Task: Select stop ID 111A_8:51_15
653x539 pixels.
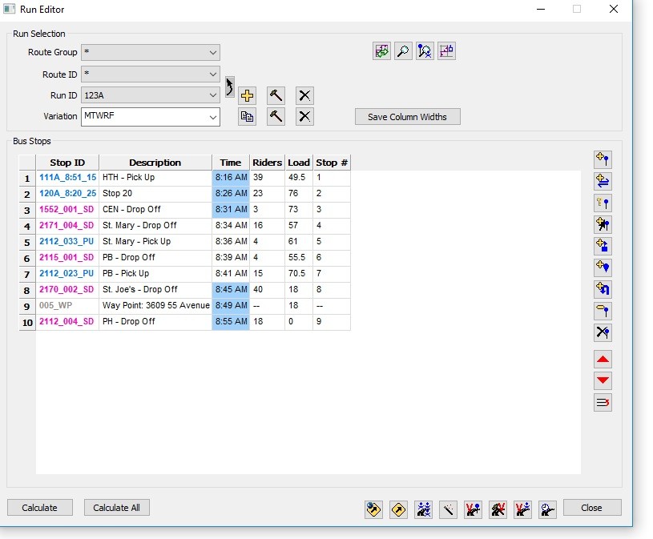Action: point(67,177)
